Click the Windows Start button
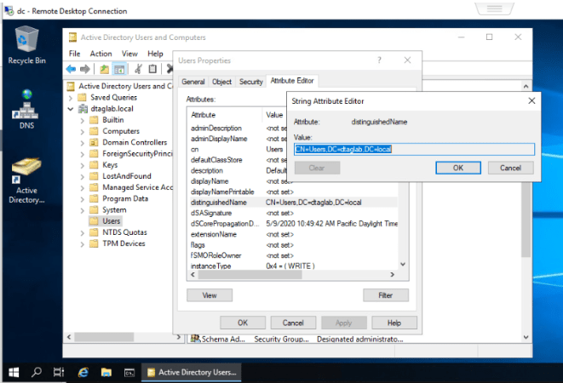 [x=14, y=372]
